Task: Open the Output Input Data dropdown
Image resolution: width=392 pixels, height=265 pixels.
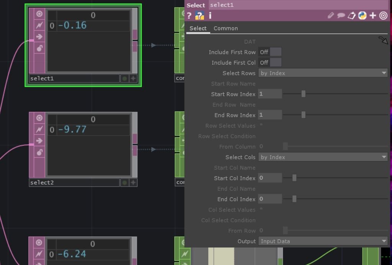Action: (323, 241)
